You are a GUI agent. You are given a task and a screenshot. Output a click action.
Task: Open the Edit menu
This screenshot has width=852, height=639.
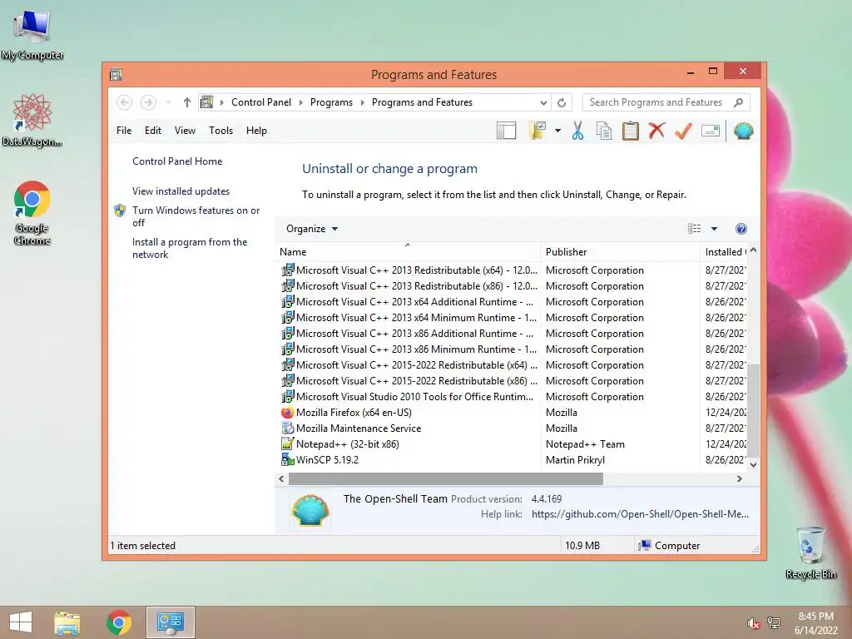pyautogui.click(x=153, y=131)
